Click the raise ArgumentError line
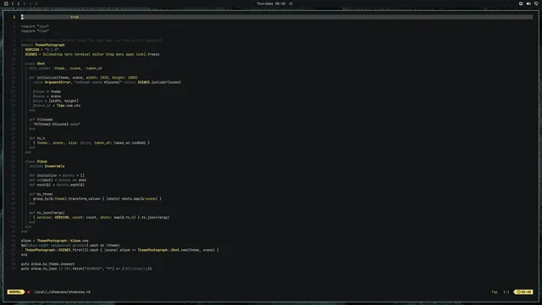This screenshot has height=305, width=542. 108,82
